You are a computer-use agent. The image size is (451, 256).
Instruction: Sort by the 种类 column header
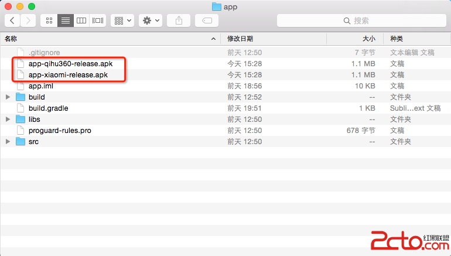417,39
